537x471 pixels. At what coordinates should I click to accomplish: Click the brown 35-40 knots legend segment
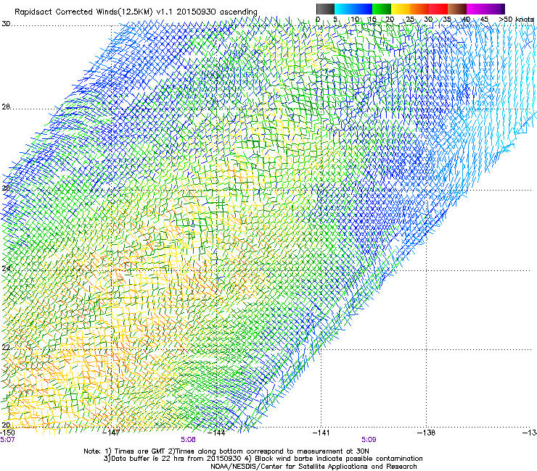[457, 9]
